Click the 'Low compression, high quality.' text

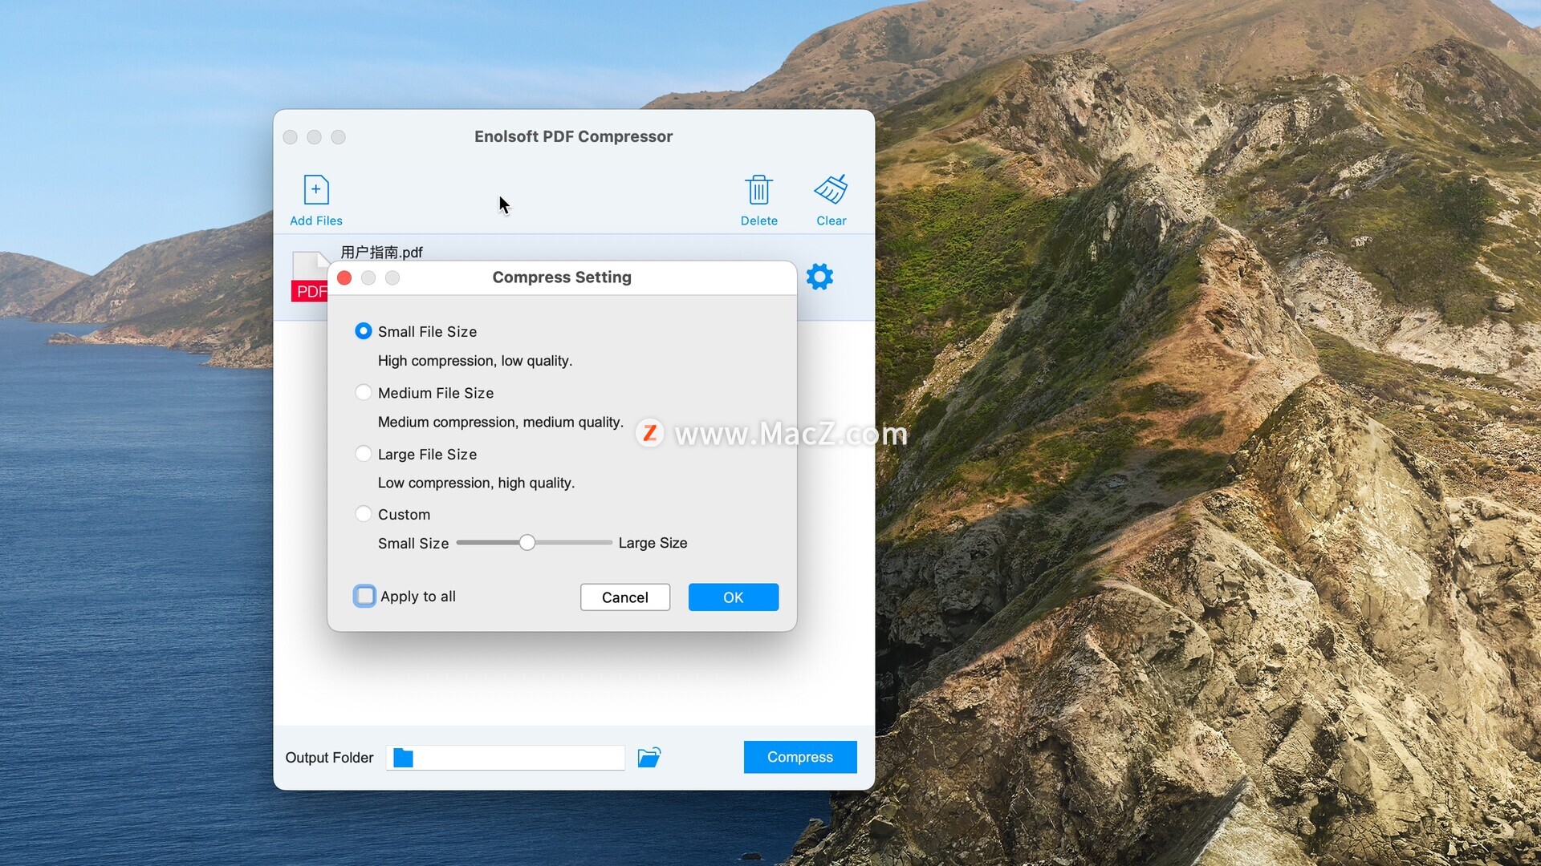point(477,483)
